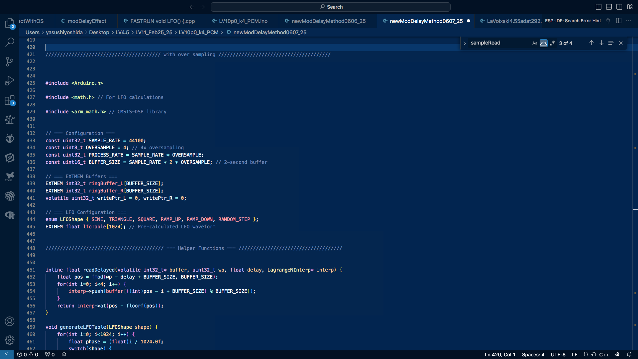638x359 pixels.
Task: Open the PlatformIO alien icon view
Action: click(x=10, y=138)
